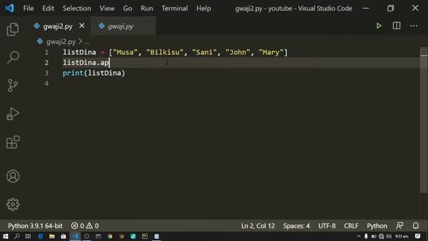
Task: Click Ln 2, Col 12 to go to line
Action: [x=258, y=226]
